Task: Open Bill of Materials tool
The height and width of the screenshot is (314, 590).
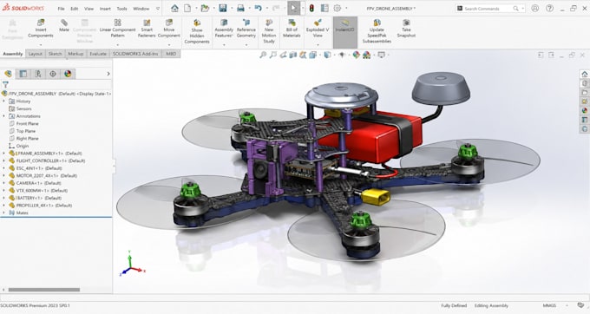Action: [292, 29]
